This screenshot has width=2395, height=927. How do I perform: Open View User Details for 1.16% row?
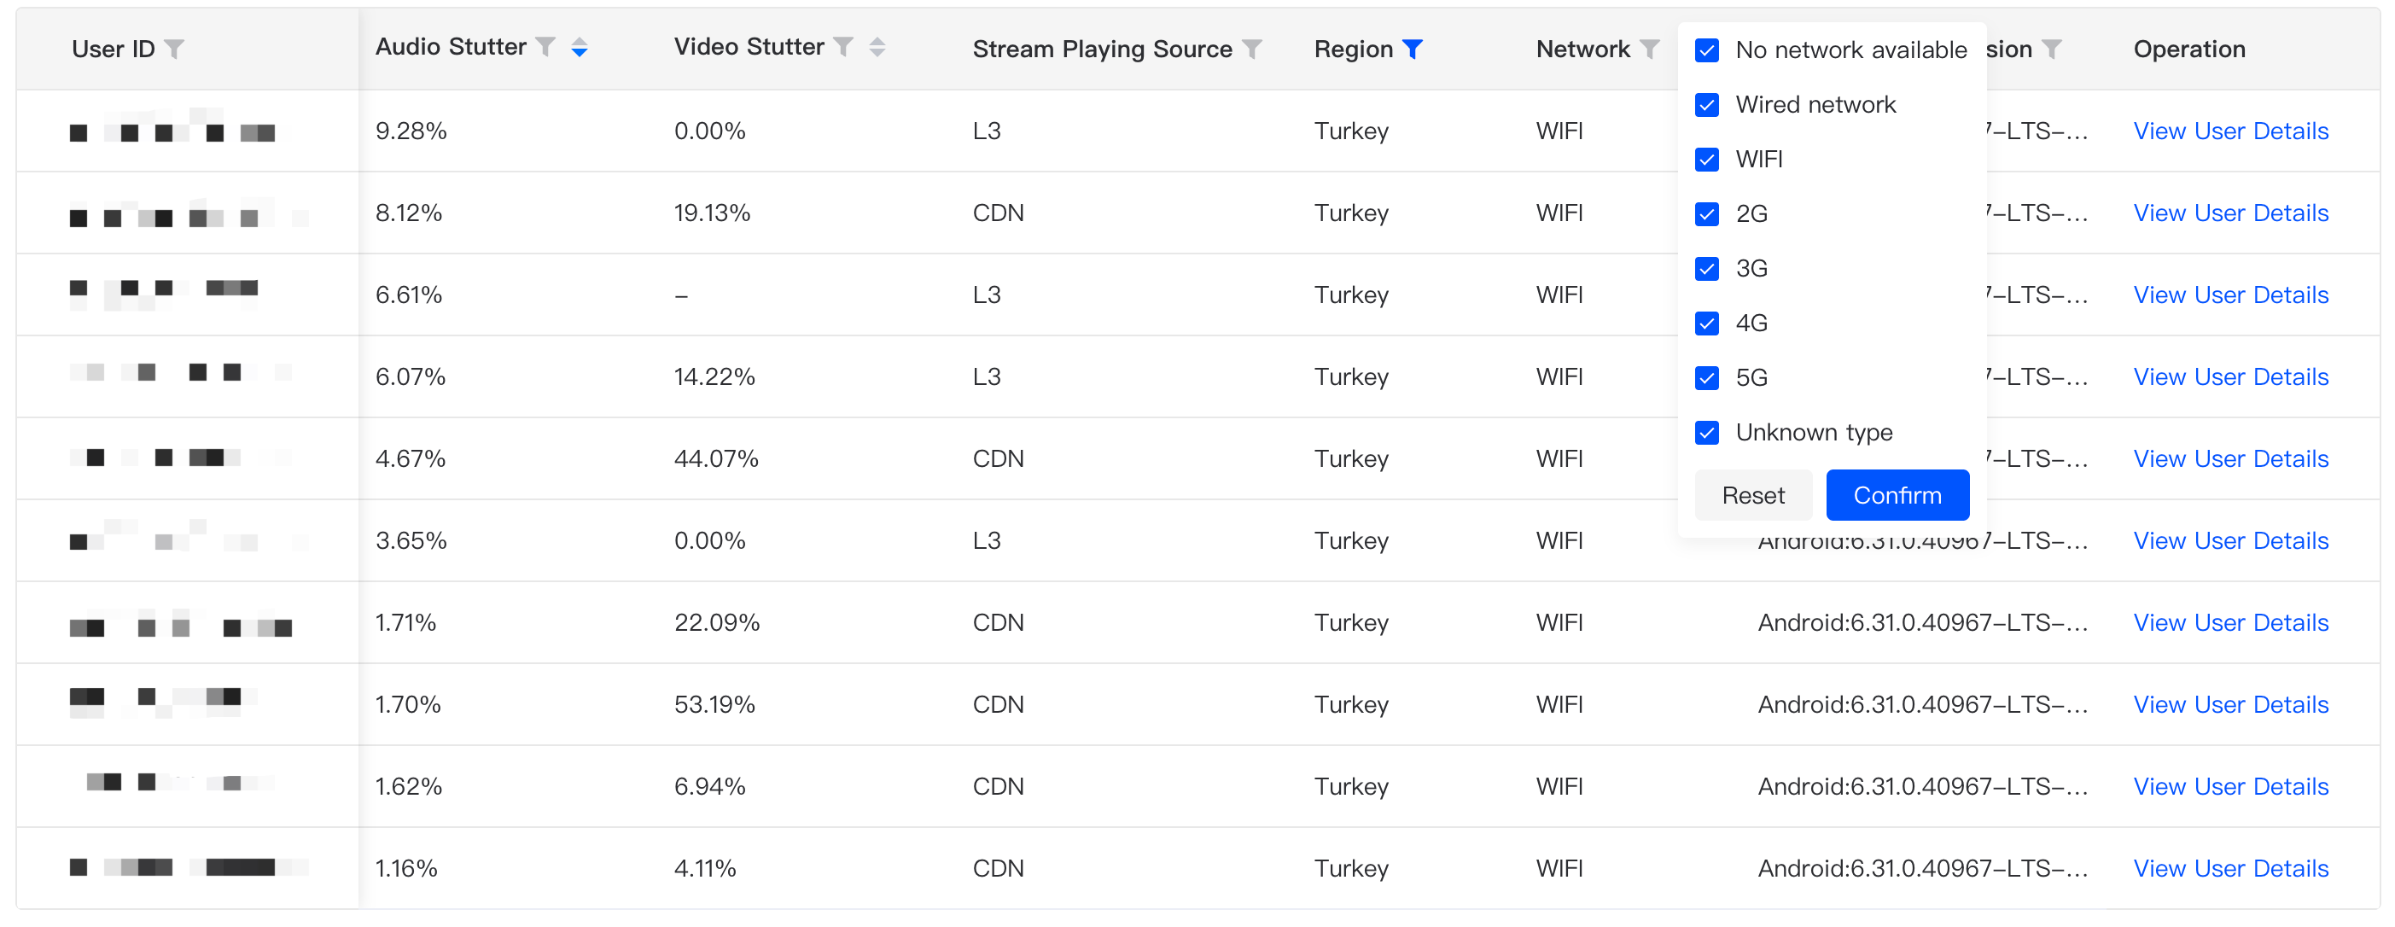2230,868
